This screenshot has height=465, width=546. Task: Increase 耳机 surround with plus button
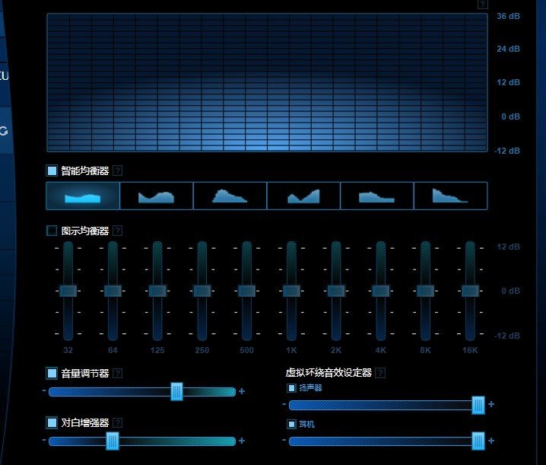click(491, 441)
